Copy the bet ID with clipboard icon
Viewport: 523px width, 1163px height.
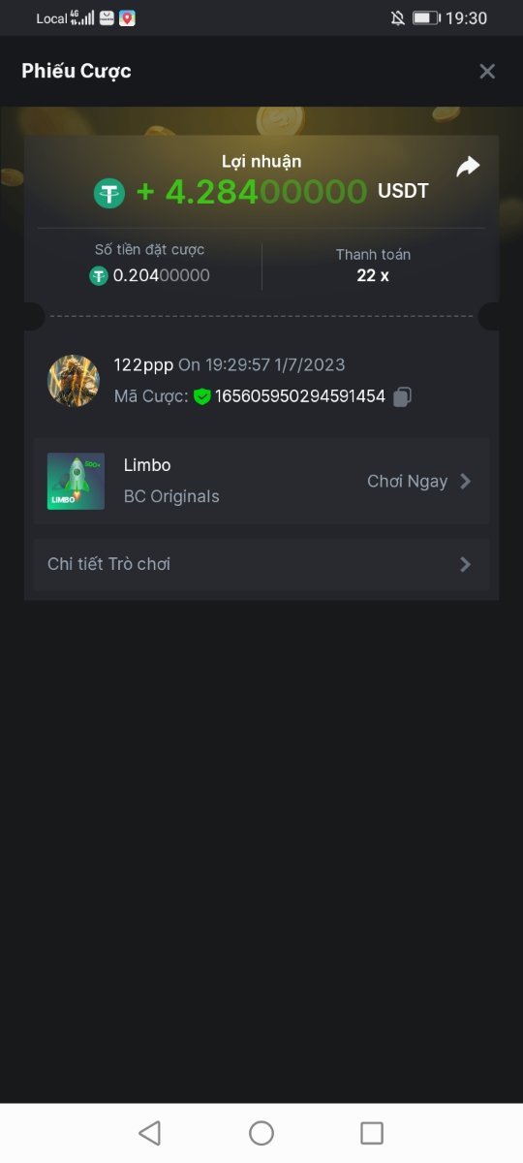click(403, 396)
